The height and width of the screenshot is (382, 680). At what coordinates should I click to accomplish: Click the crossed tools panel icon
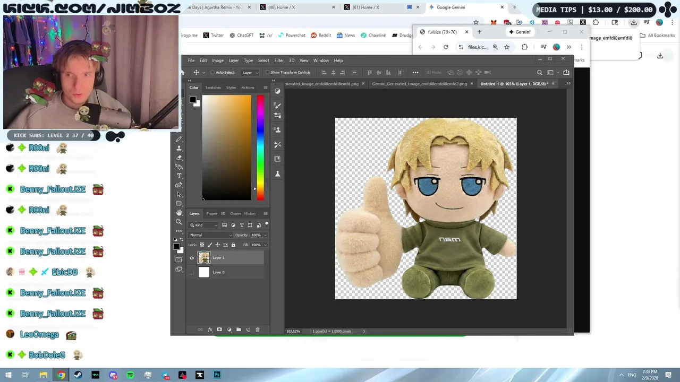[x=277, y=144]
